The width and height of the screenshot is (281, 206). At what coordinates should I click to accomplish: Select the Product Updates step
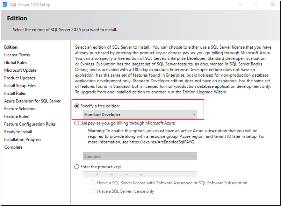[20, 78]
